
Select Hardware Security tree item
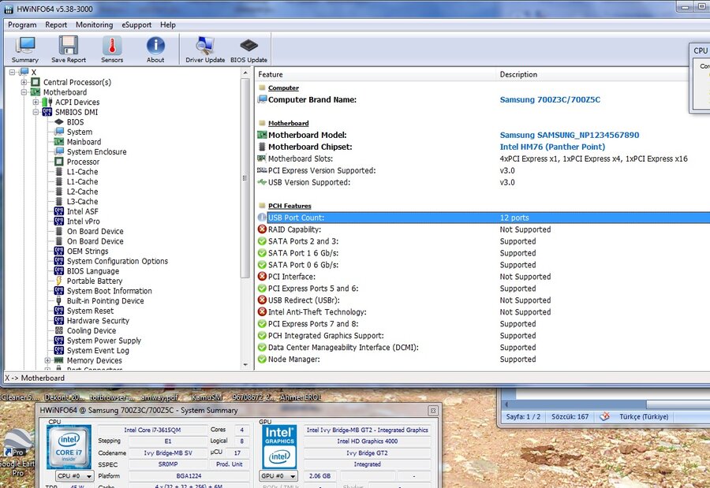[x=98, y=322]
